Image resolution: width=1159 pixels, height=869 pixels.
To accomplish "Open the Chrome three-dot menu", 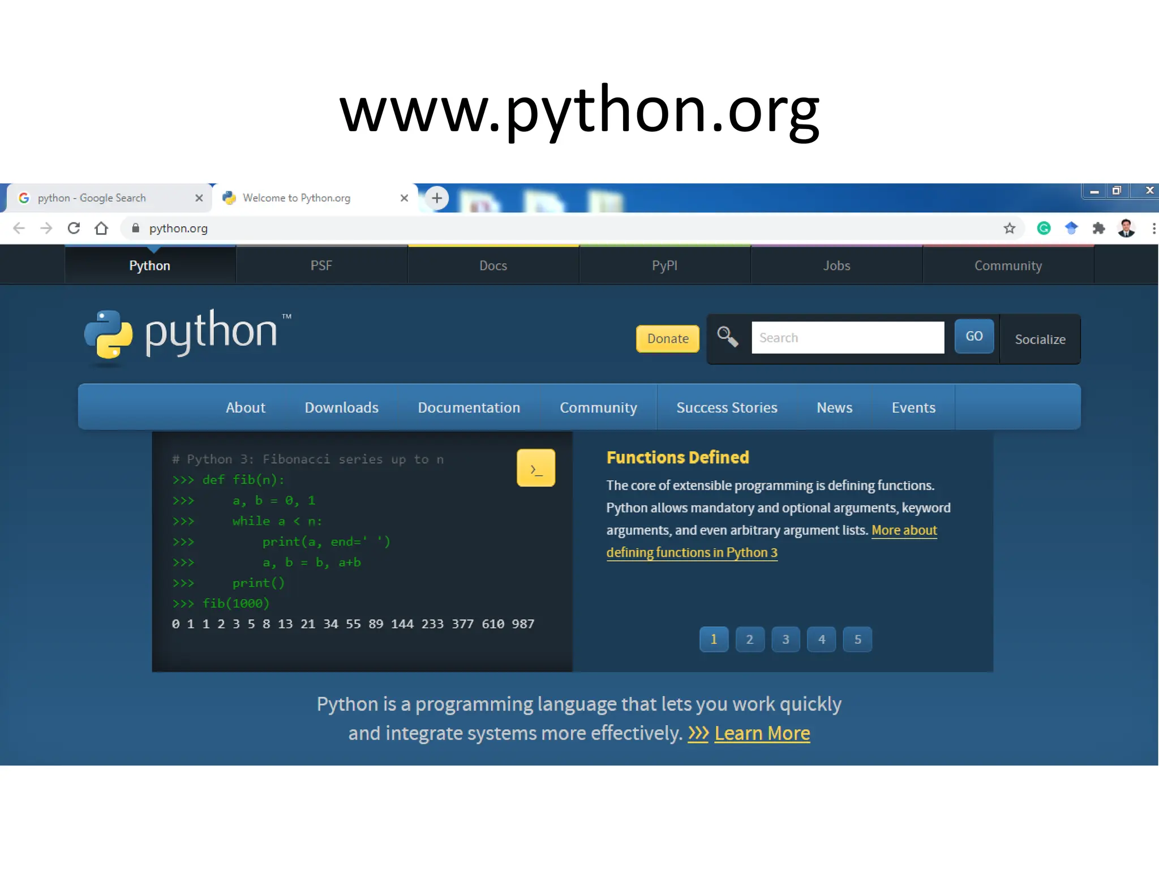I will [x=1153, y=228].
